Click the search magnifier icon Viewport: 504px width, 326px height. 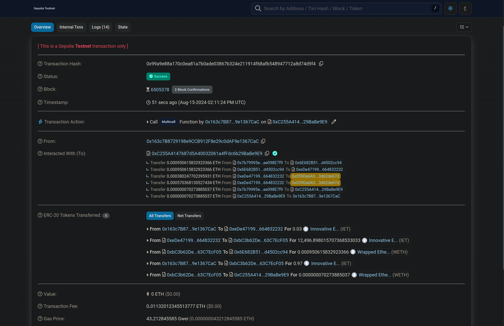pos(258,8)
